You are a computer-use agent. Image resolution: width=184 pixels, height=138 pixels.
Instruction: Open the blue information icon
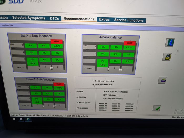(170, 43)
